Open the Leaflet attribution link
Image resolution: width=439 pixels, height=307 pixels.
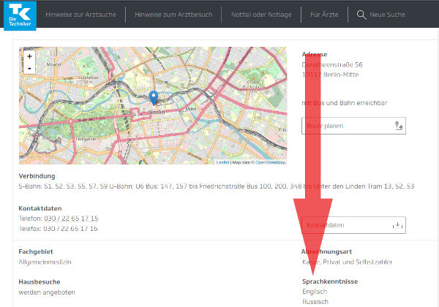tap(222, 162)
